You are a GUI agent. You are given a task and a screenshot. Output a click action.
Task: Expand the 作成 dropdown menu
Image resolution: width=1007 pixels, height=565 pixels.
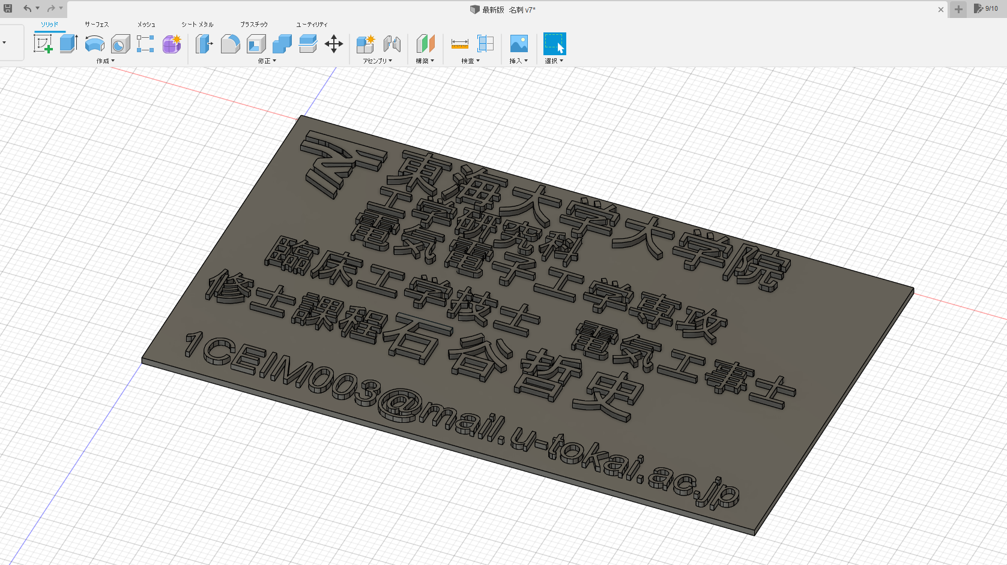pyautogui.click(x=105, y=61)
